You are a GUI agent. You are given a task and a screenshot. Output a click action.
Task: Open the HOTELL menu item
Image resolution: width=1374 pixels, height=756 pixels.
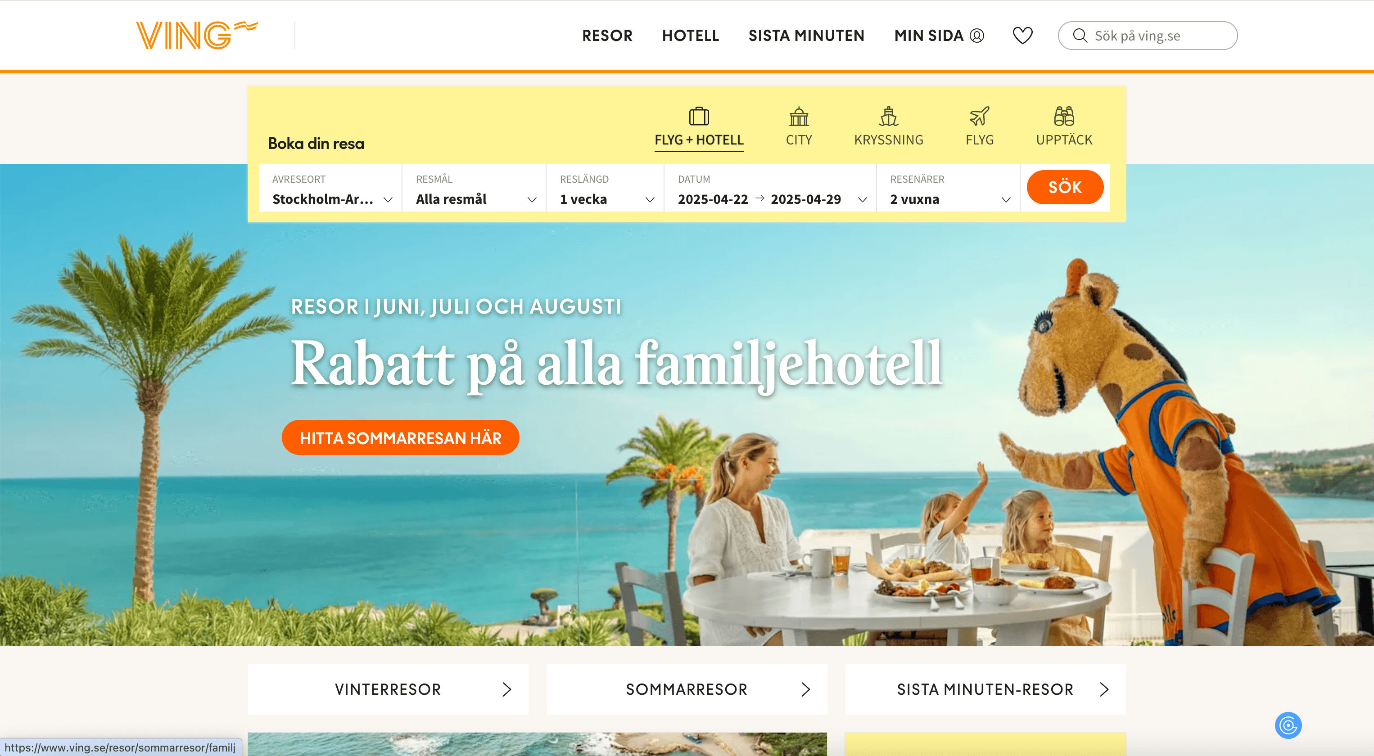tap(690, 36)
